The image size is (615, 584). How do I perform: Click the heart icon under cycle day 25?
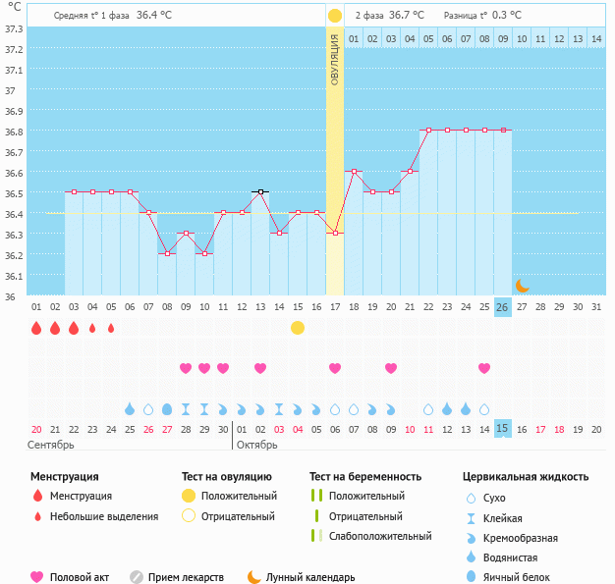(484, 368)
